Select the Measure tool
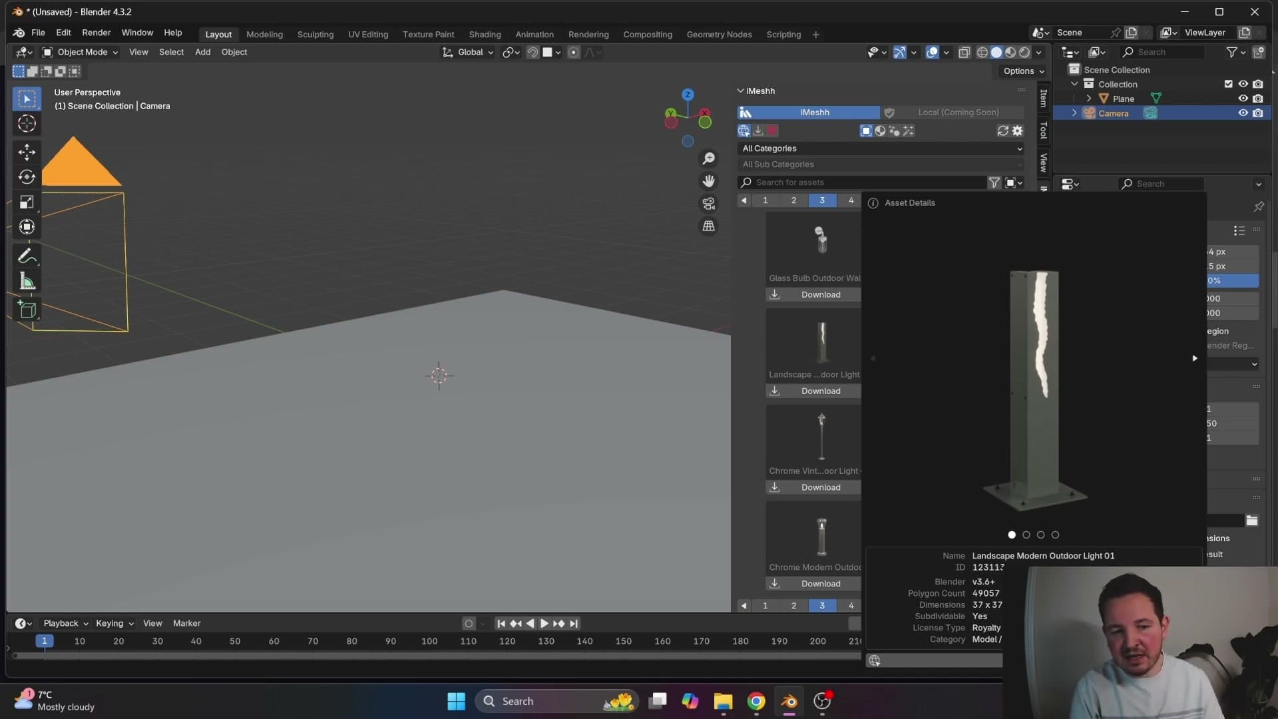This screenshot has height=719, width=1278. coord(27,281)
